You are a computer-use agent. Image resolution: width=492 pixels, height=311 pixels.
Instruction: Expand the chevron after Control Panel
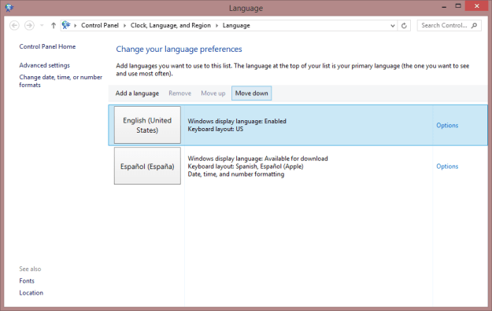(x=124, y=25)
